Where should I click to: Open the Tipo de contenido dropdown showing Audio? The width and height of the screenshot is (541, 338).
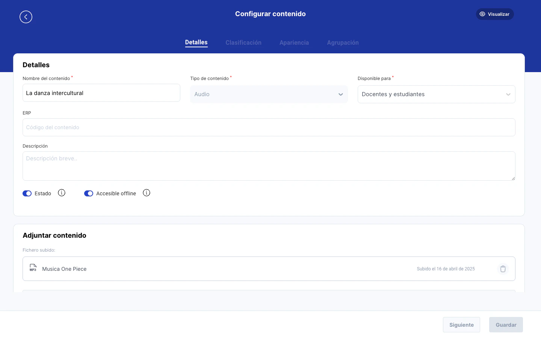tap(269, 94)
